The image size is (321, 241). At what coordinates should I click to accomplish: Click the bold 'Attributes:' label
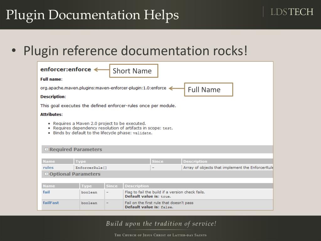pyautogui.click(x=51, y=115)
